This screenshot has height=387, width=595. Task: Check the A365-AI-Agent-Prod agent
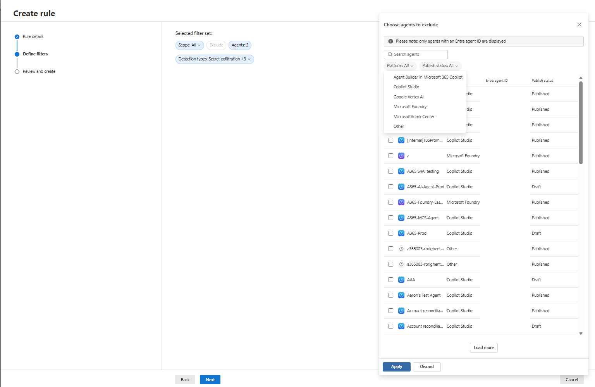coord(391,187)
